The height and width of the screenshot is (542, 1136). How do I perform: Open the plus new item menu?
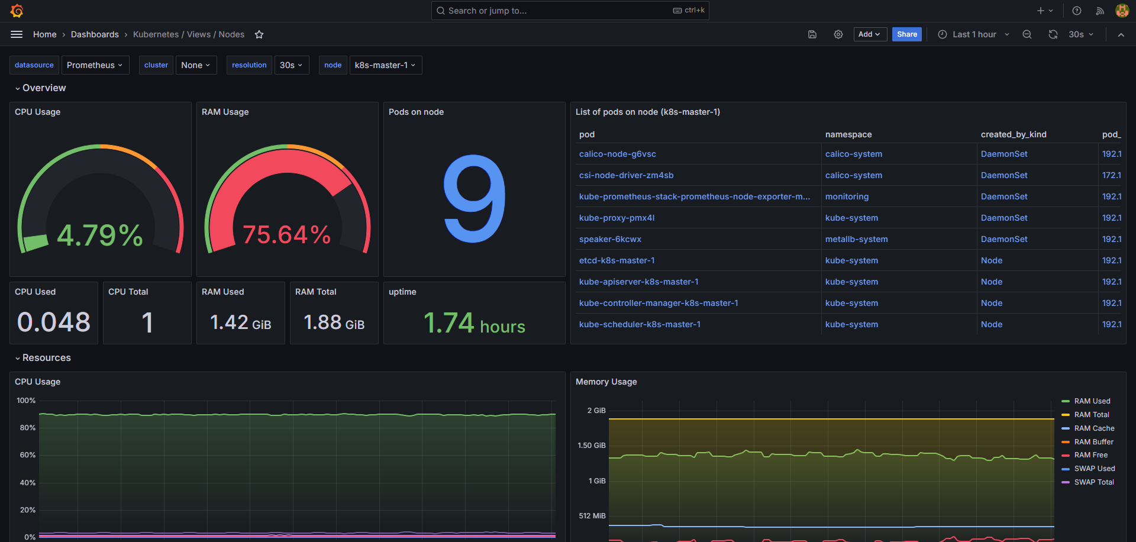pyautogui.click(x=1045, y=11)
